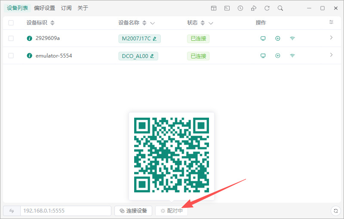Screen dimensions: 344x219
Task: Open the column settings sliders icon
Action: tap(331, 22)
